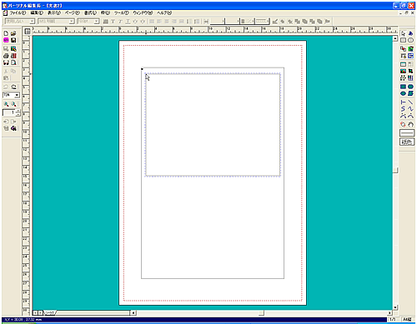The height and width of the screenshot is (324, 417).
Task: Click the open file folder icon
Action: 13,33
